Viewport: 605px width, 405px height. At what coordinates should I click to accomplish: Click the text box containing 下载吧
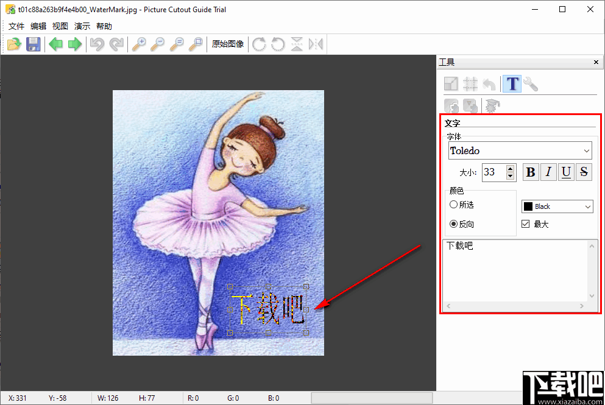[x=515, y=271]
